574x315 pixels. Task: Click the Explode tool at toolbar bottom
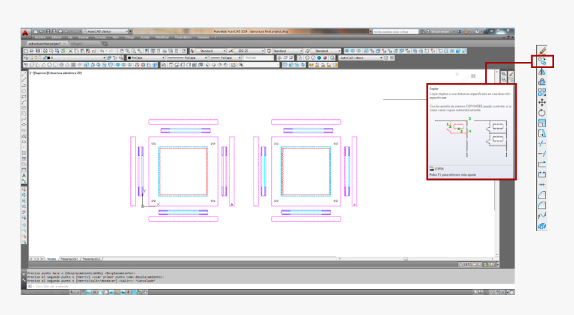tap(542, 226)
